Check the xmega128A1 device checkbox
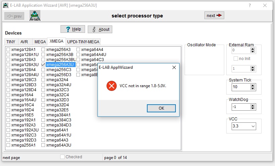 tap(8, 50)
